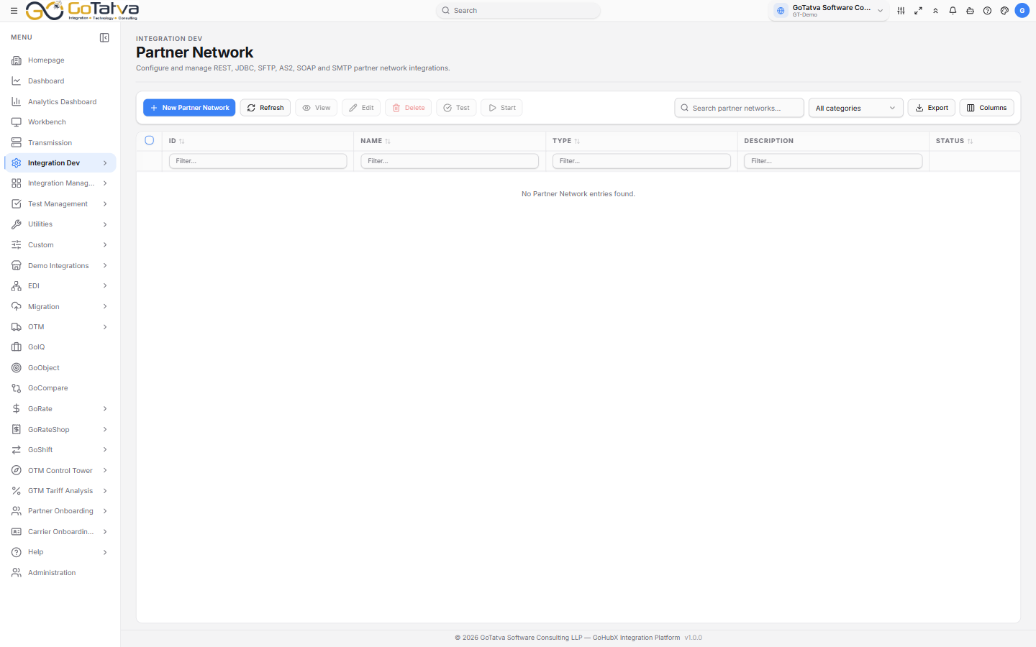Collapse the sidebar with the panel icon
The width and height of the screenshot is (1036, 647).
[104, 37]
